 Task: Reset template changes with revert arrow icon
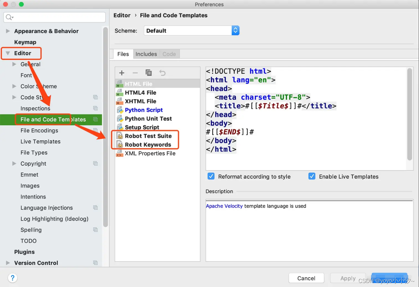pos(162,73)
